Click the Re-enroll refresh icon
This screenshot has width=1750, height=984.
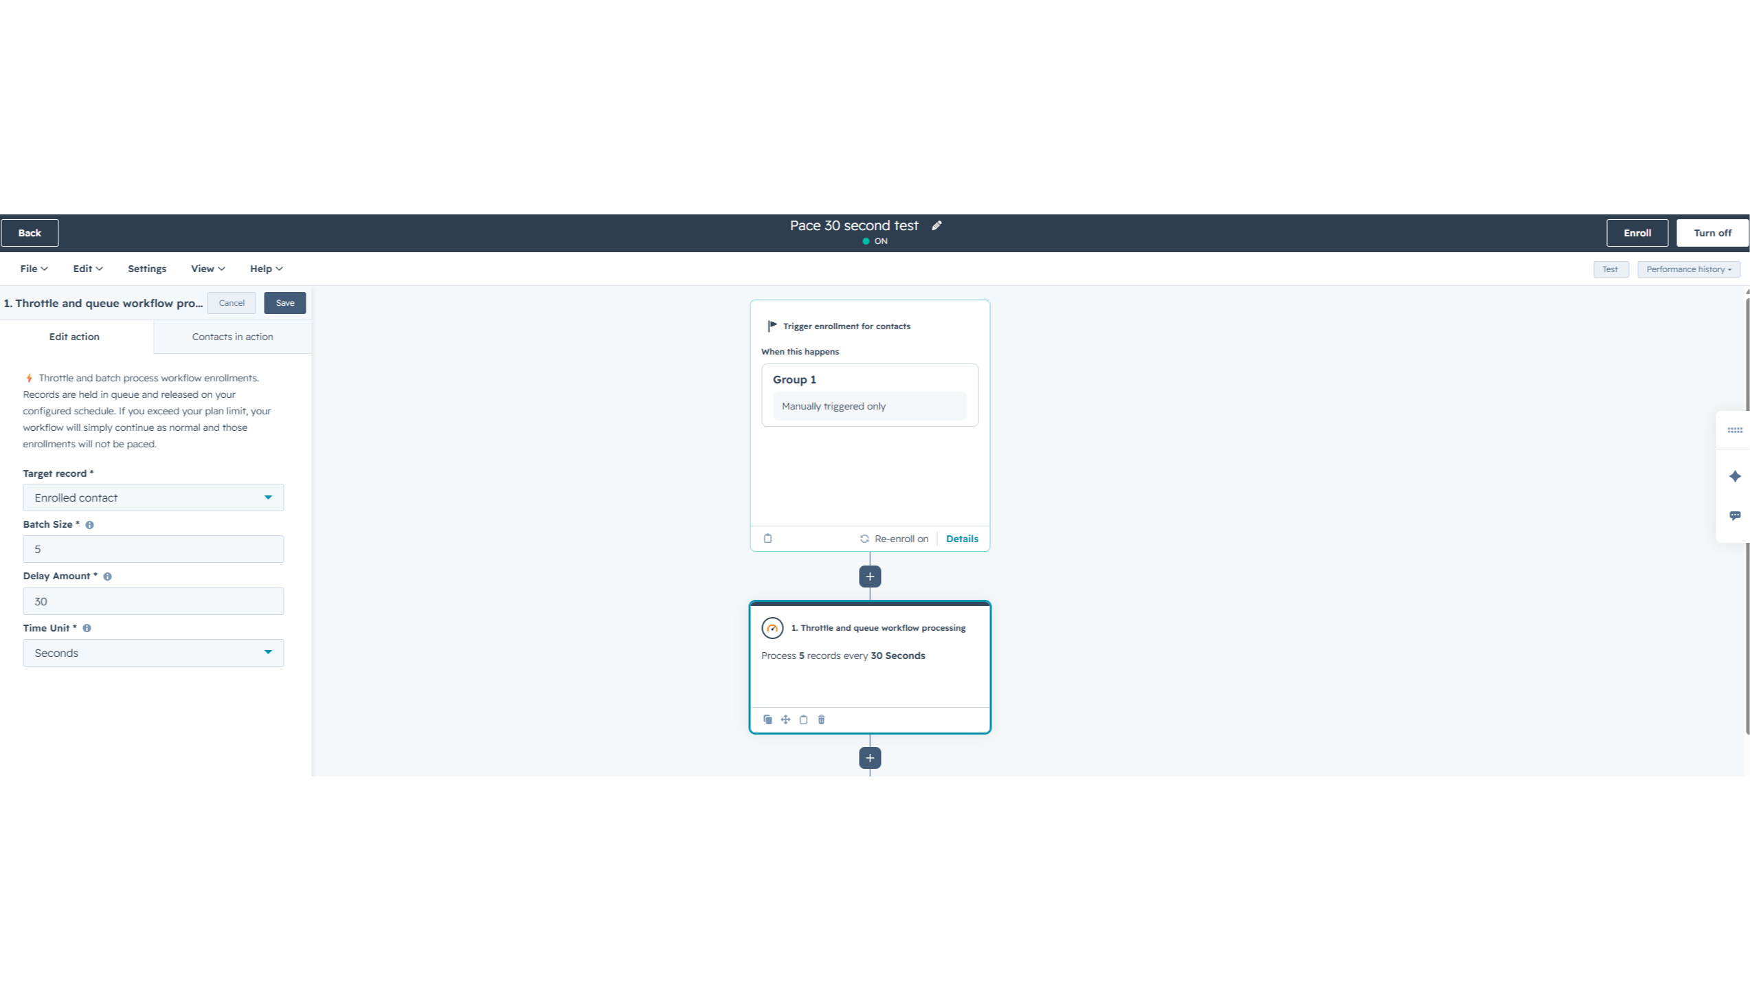point(864,539)
